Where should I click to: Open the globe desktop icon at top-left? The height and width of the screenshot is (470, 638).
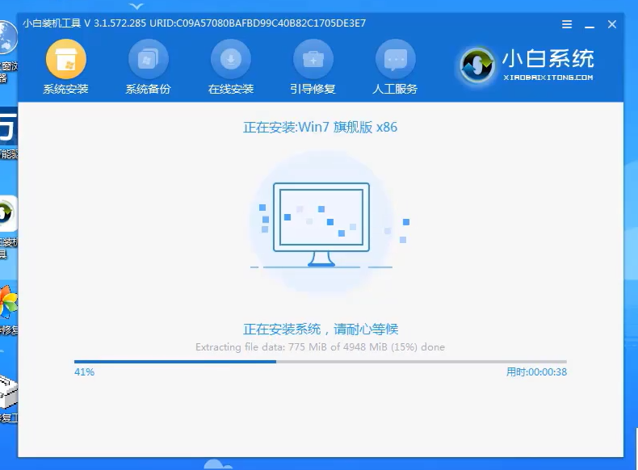pyautogui.click(x=8, y=38)
